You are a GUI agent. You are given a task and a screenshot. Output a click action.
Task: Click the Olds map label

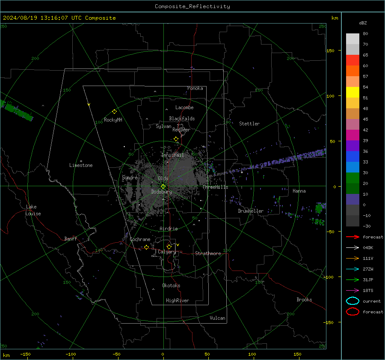163,179
